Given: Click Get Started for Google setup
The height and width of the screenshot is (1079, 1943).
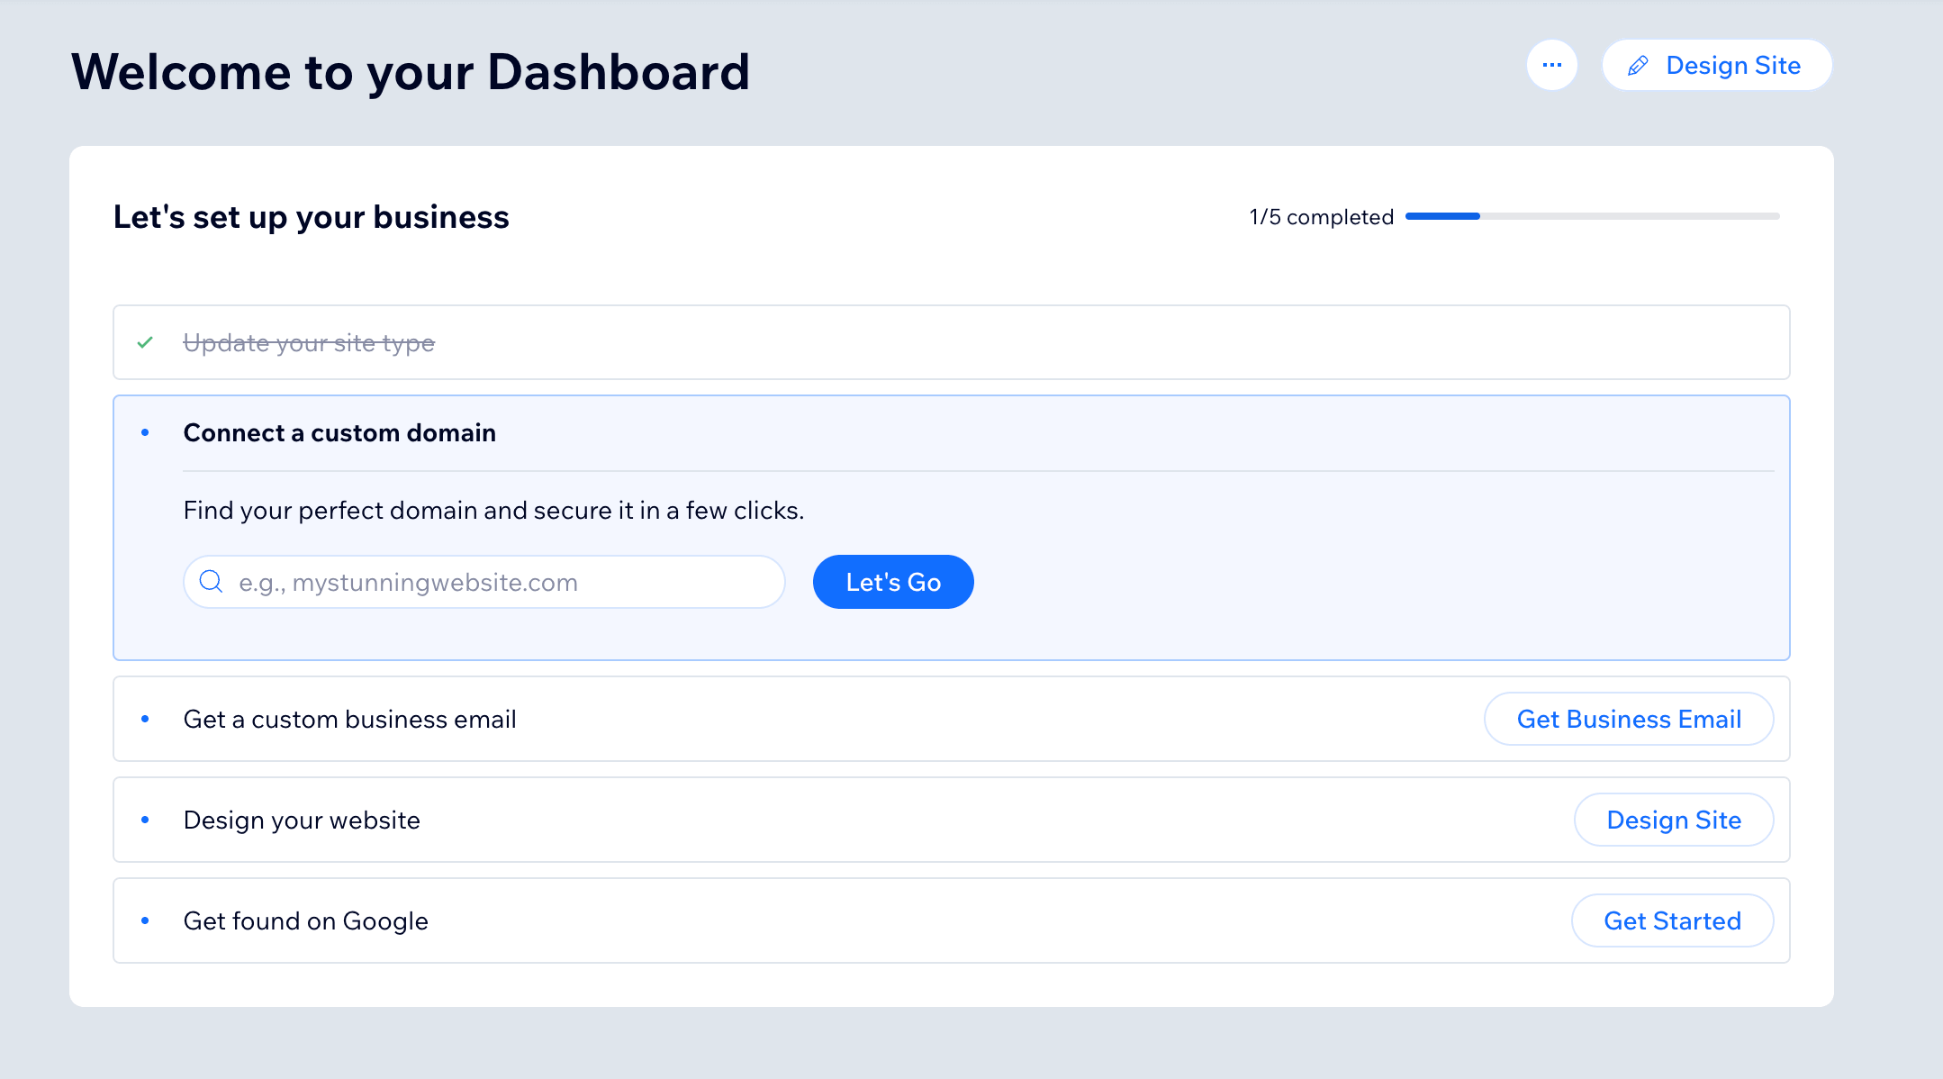Looking at the screenshot, I should (1672, 920).
